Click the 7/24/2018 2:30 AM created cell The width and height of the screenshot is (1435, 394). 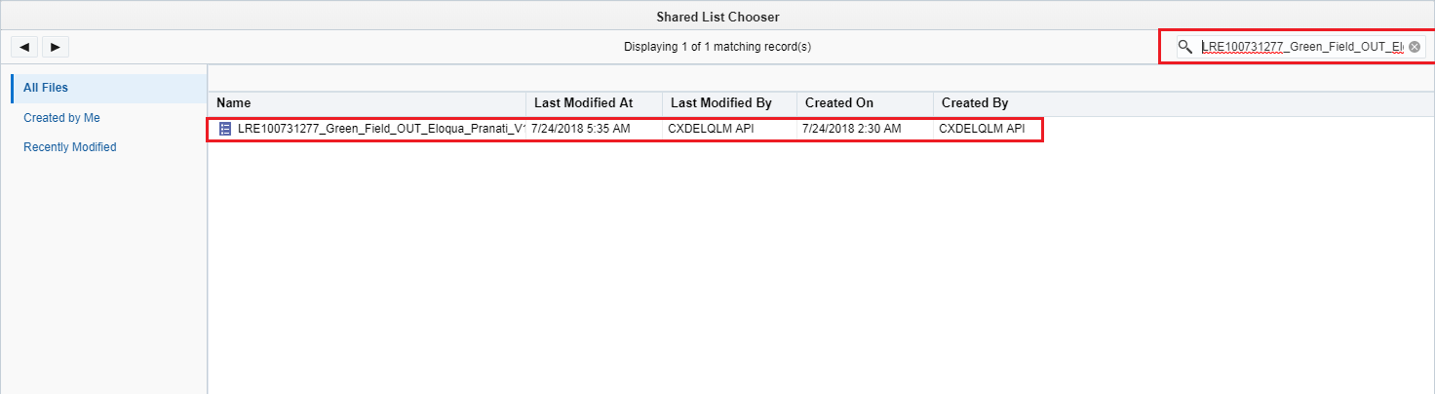[x=851, y=129]
